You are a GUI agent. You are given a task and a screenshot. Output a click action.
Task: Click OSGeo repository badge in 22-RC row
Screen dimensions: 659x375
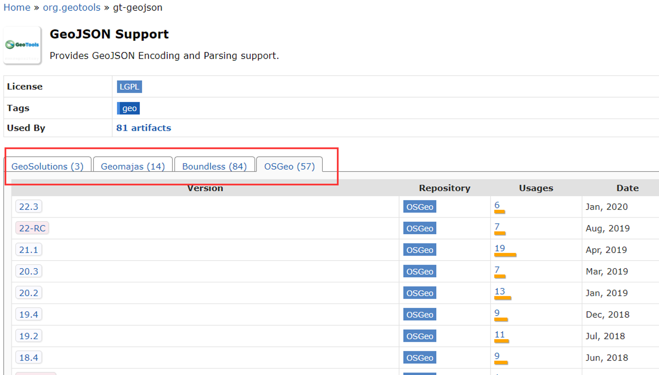[419, 228]
